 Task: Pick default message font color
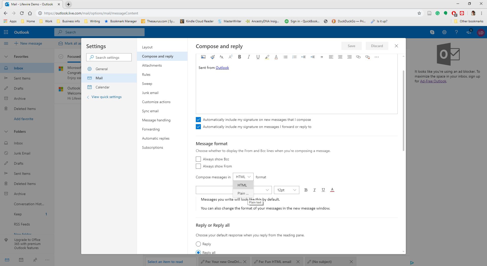coord(332,190)
